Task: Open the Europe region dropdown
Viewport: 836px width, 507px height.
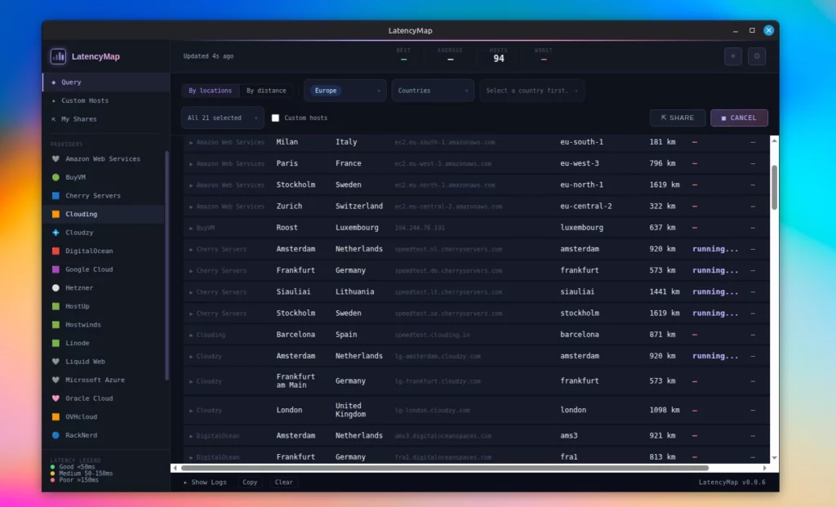Action: pos(345,91)
